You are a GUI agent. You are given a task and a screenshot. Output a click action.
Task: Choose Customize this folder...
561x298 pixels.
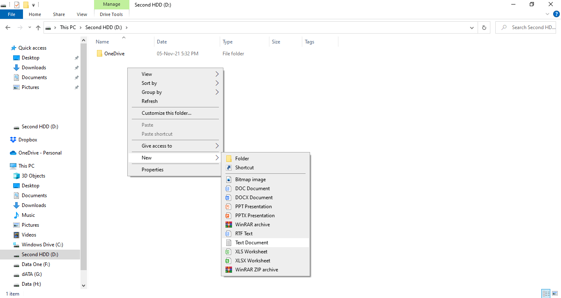tap(175, 113)
